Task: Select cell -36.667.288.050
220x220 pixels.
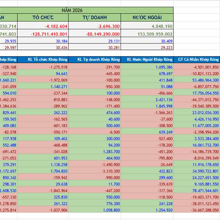Action: coord(197,209)
